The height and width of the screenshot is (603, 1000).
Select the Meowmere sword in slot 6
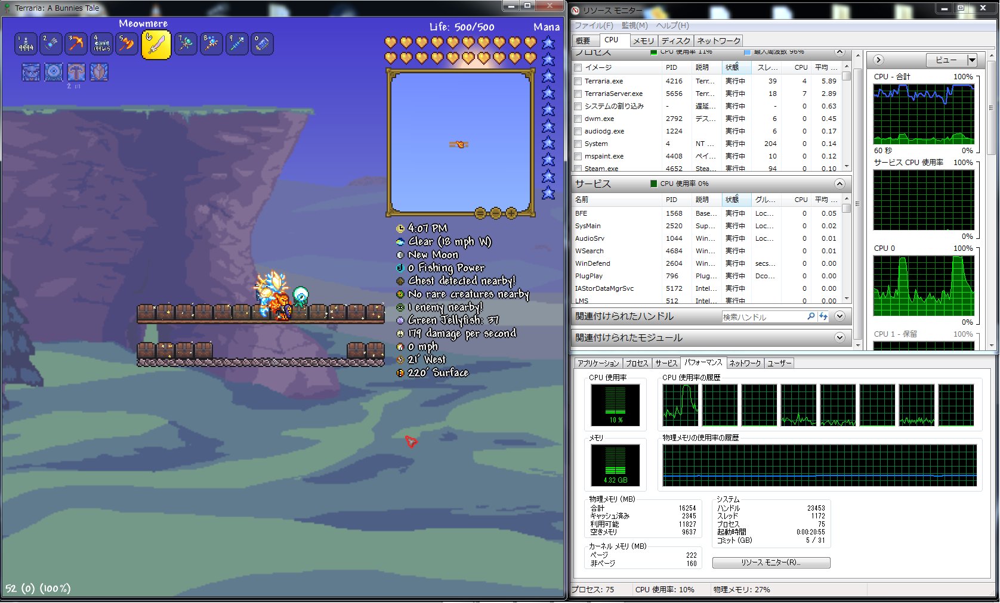(156, 45)
